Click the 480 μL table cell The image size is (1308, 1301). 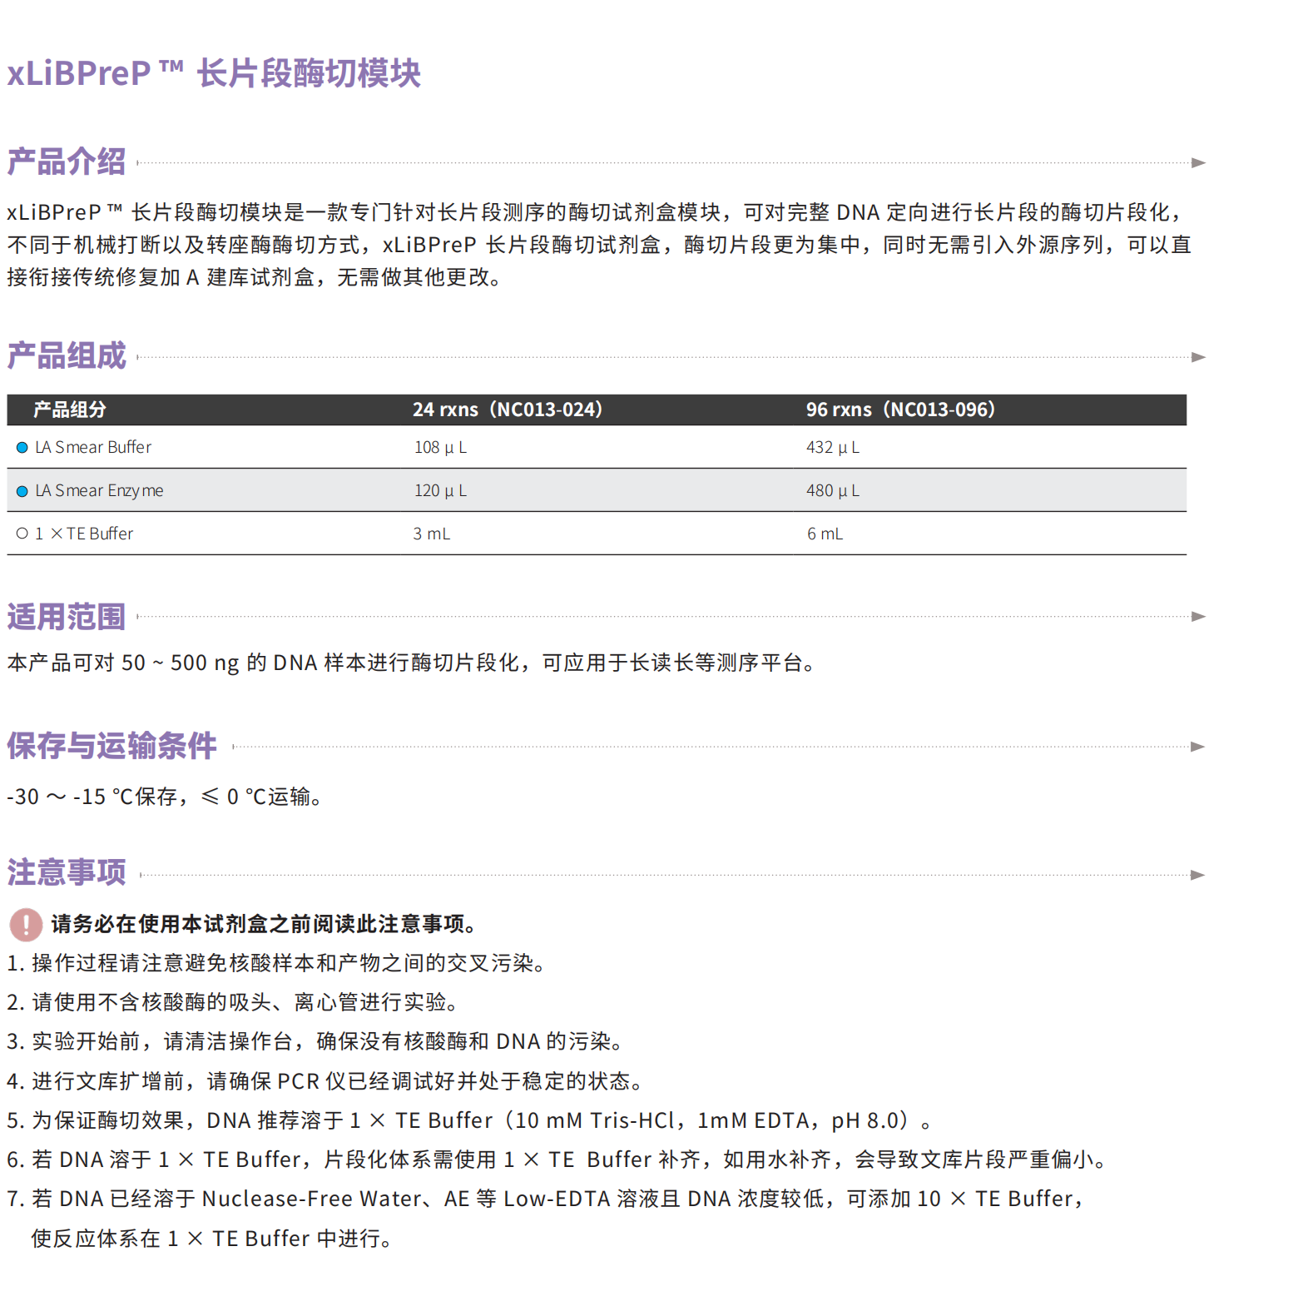pos(833,491)
